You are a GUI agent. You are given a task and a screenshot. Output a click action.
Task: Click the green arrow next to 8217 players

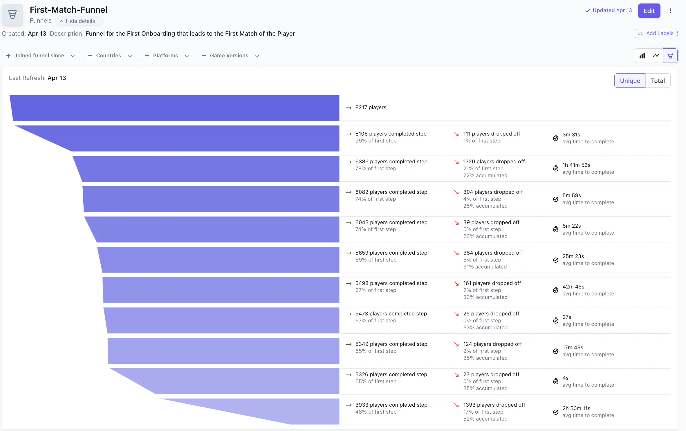point(349,108)
